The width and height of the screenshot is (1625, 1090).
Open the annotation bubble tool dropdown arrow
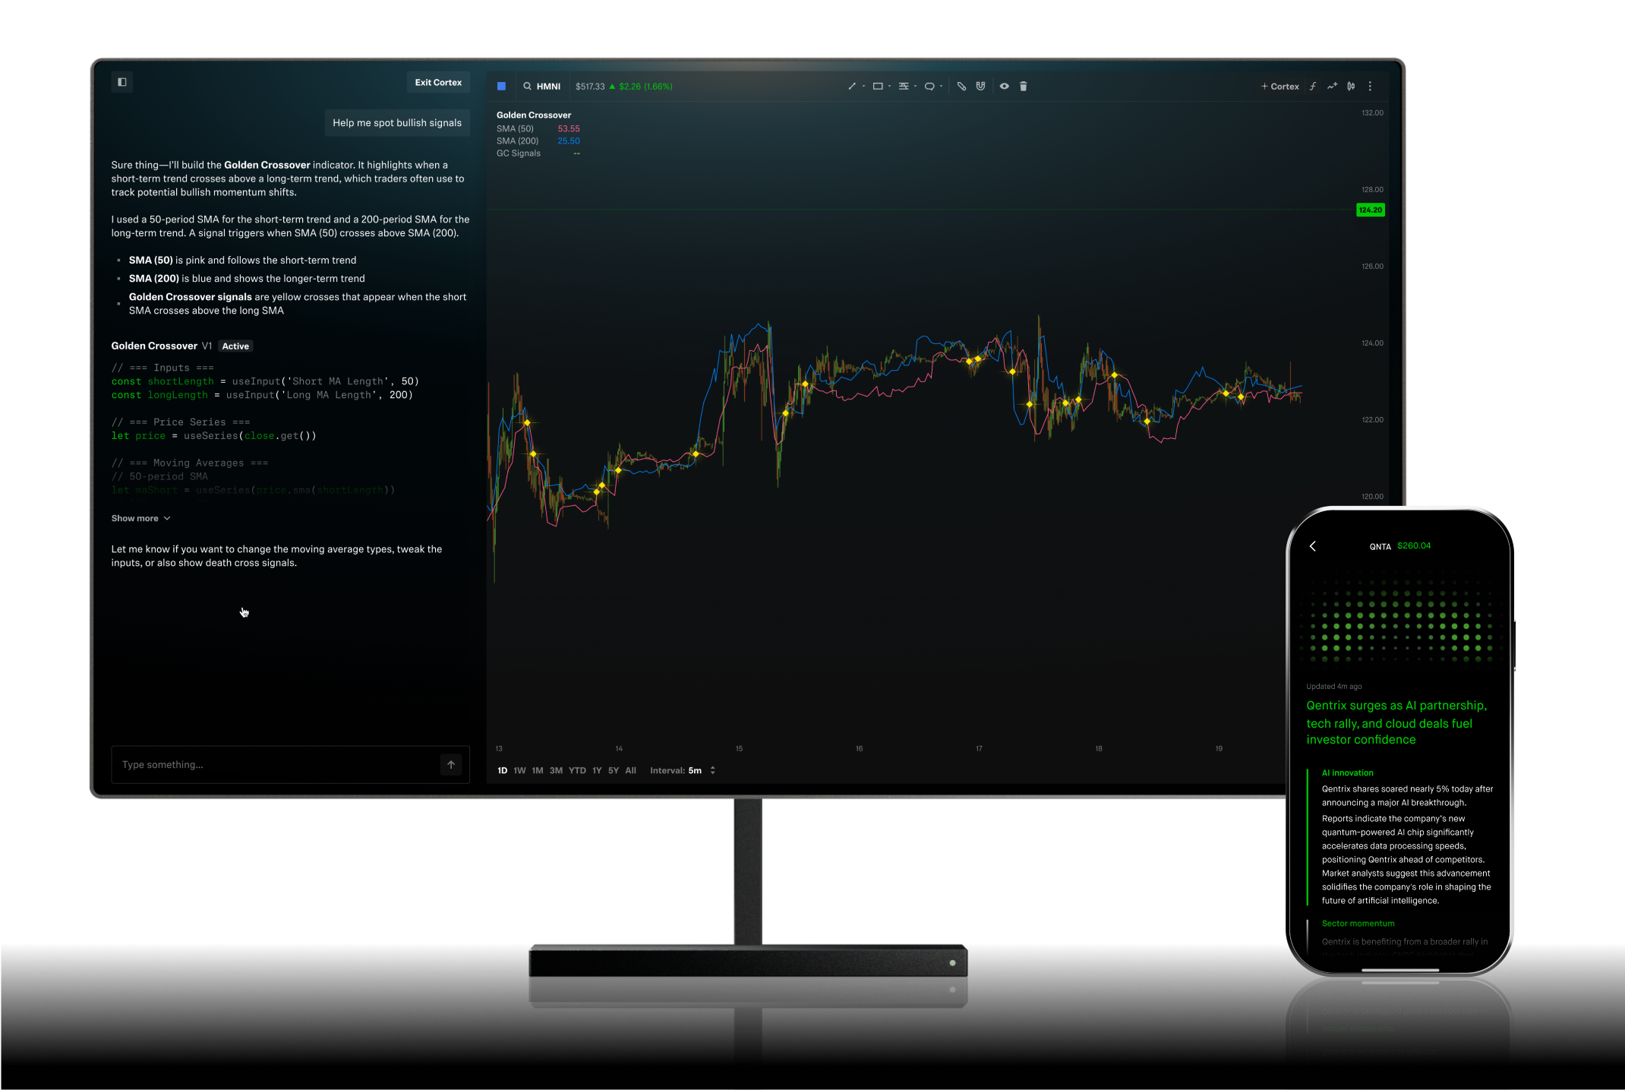[942, 87]
